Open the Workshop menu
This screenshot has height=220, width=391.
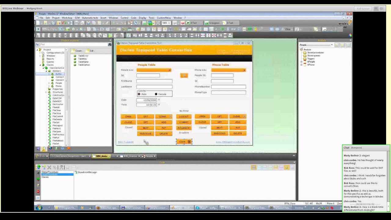point(67,18)
